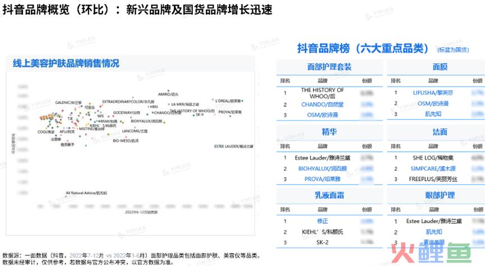Click the COGI/高姿 chart label
Viewport: 485px width, 266px height.
coord(46,132)
